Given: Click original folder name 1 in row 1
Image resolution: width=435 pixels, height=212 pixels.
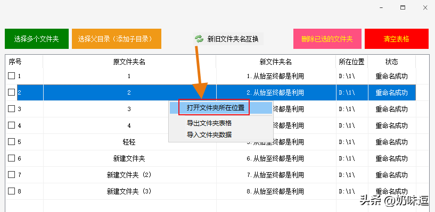Looking at the screenshot, I should [129, 77].
